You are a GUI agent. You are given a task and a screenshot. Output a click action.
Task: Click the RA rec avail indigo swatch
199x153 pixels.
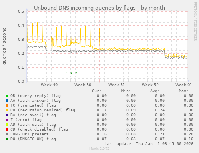(7, 115)
